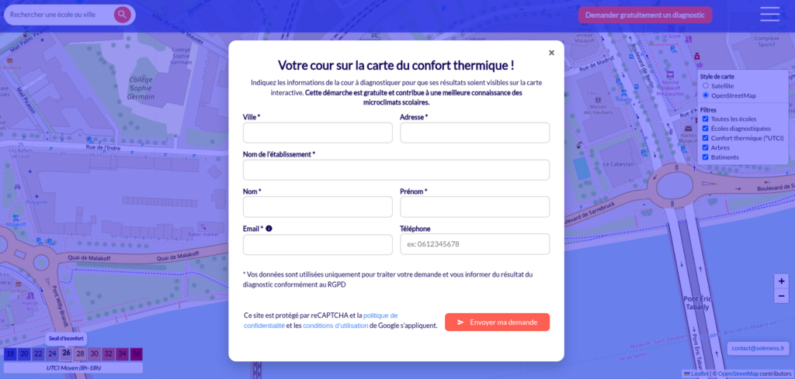Close the diagnostic request dialog
The width and height of the screenshot is (795, 379).
click(551, 53)
